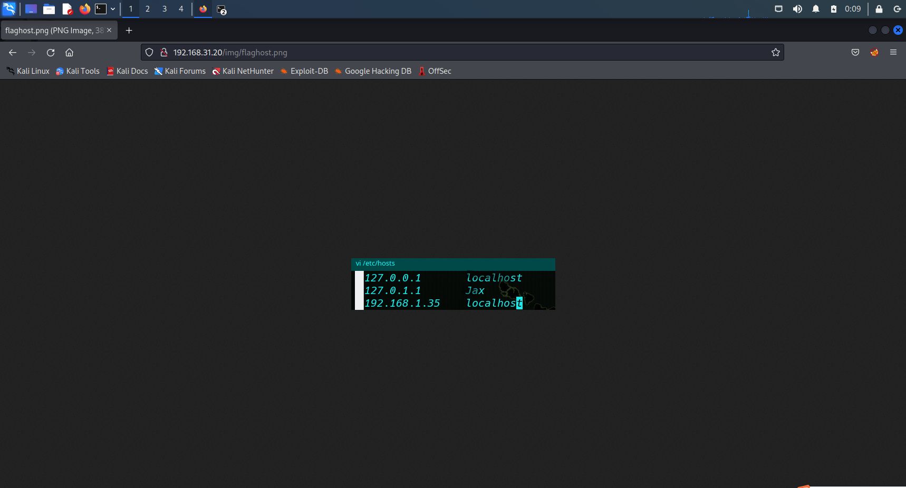This screenshot has height=488, width=906.
Task: Switch to workspace 3
Action: click(165, 9)
